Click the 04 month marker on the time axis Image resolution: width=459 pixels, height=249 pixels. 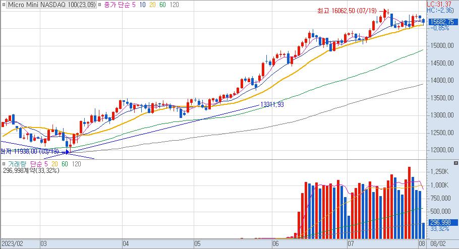[x=126, y=244]
